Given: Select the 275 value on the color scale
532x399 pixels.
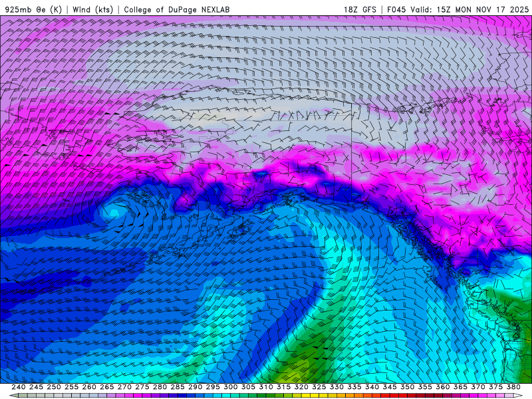Looking at the screenshot, I should (142, 387).
